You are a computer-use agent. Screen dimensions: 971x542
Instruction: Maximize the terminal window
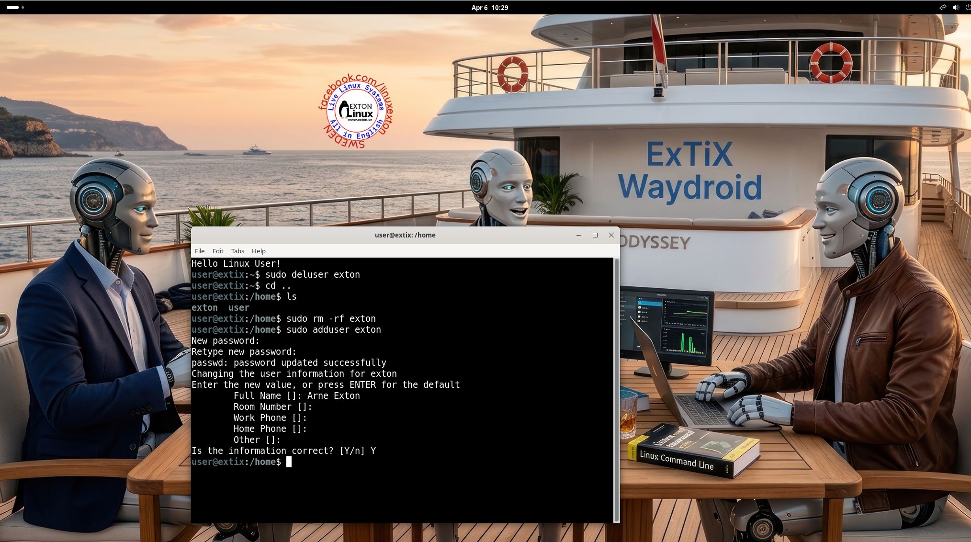595,235
